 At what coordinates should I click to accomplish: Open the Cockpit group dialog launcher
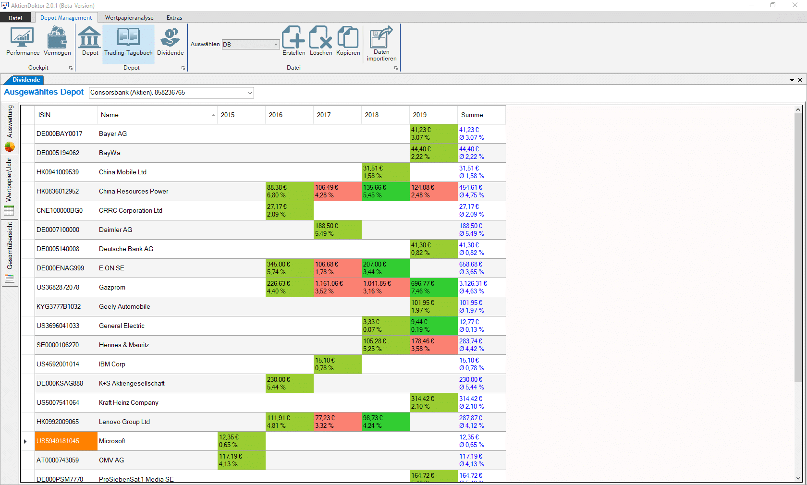(71, 68)
